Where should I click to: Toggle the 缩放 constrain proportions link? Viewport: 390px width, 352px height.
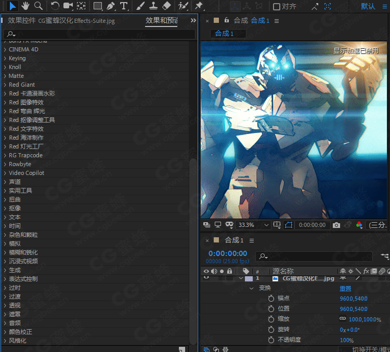pyautogui.click(x=343, y=318)
